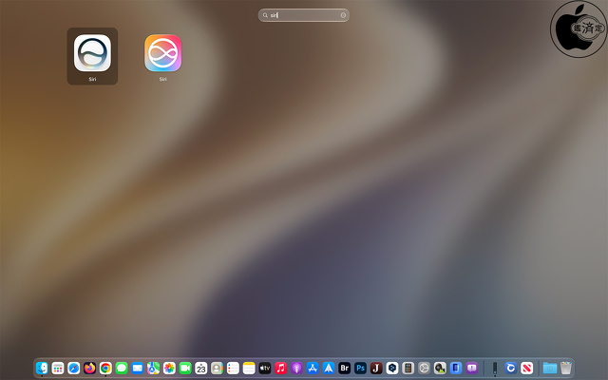
Task: Open the colorful gradient Siri app
Action: (x=162, y=53)
